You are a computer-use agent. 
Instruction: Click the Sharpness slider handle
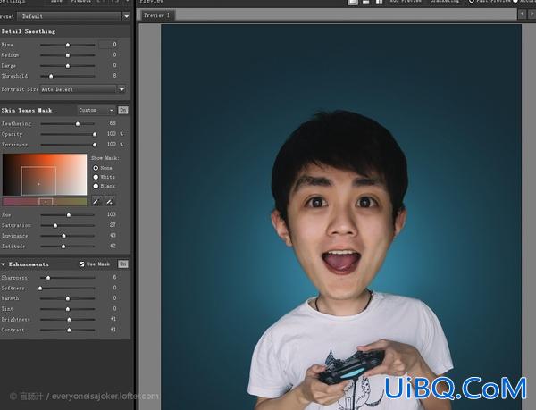[48, 278]
